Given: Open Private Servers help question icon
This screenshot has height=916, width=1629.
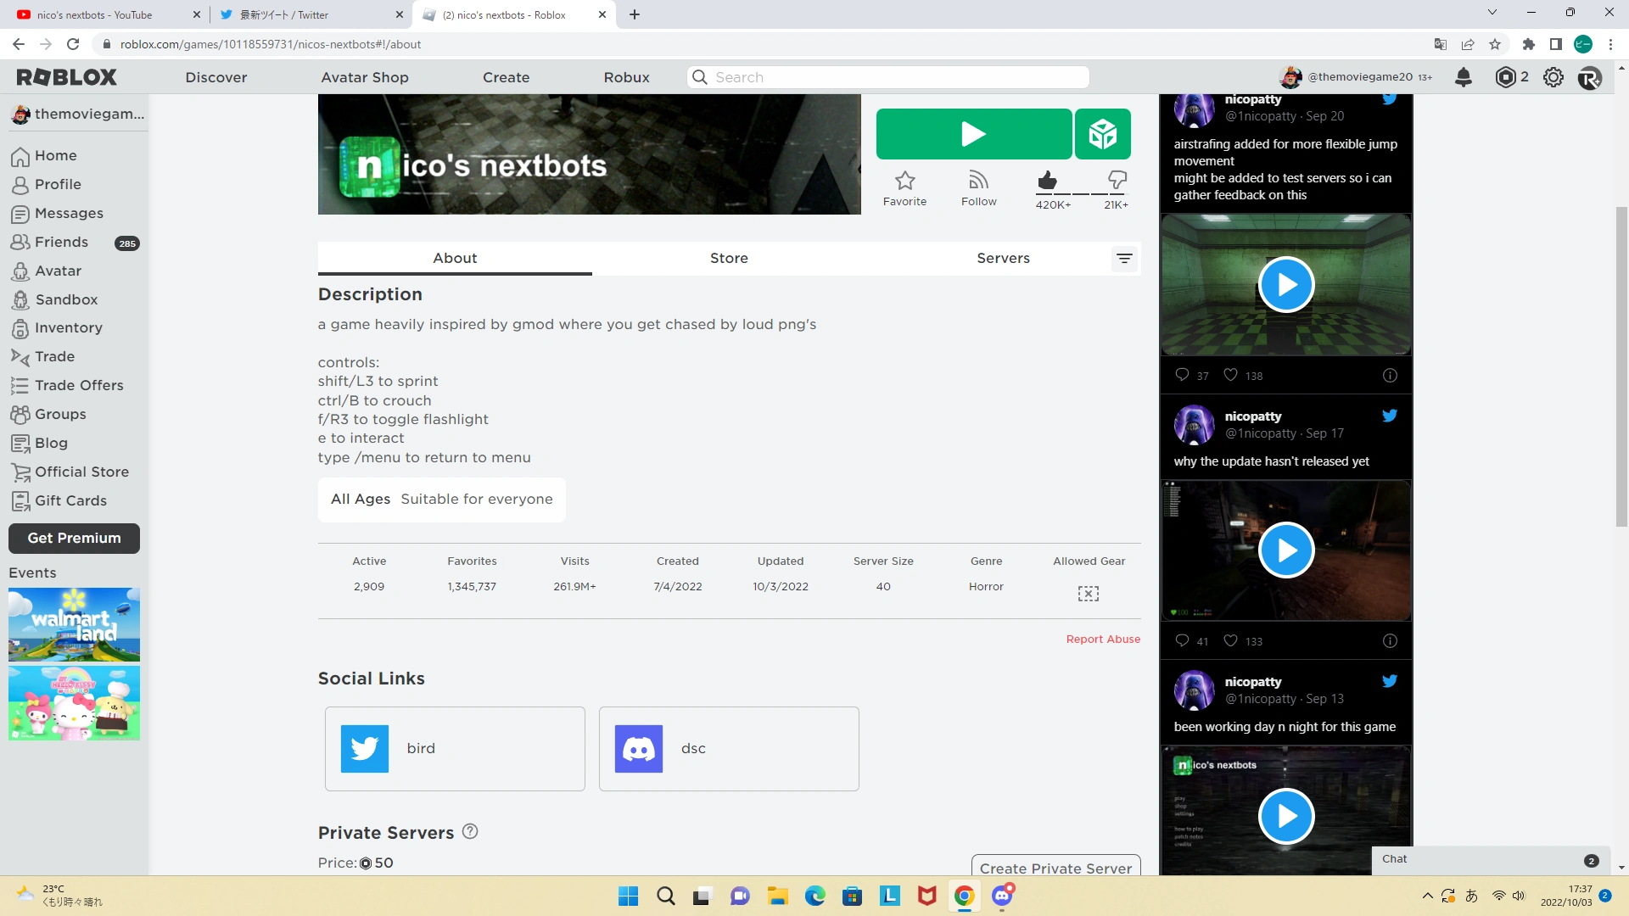Looking at the screenshot, I should coord(470,832).
